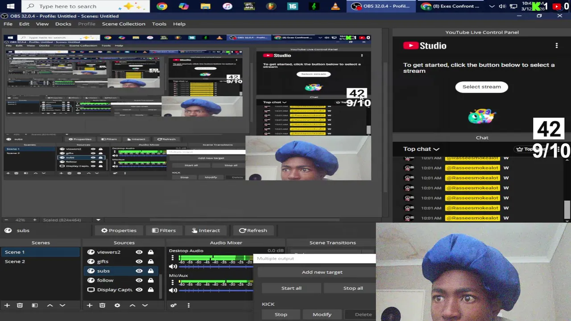The image size is (571, 321).
Task: Unlock the follow source
Action: (x=151, y=280)
